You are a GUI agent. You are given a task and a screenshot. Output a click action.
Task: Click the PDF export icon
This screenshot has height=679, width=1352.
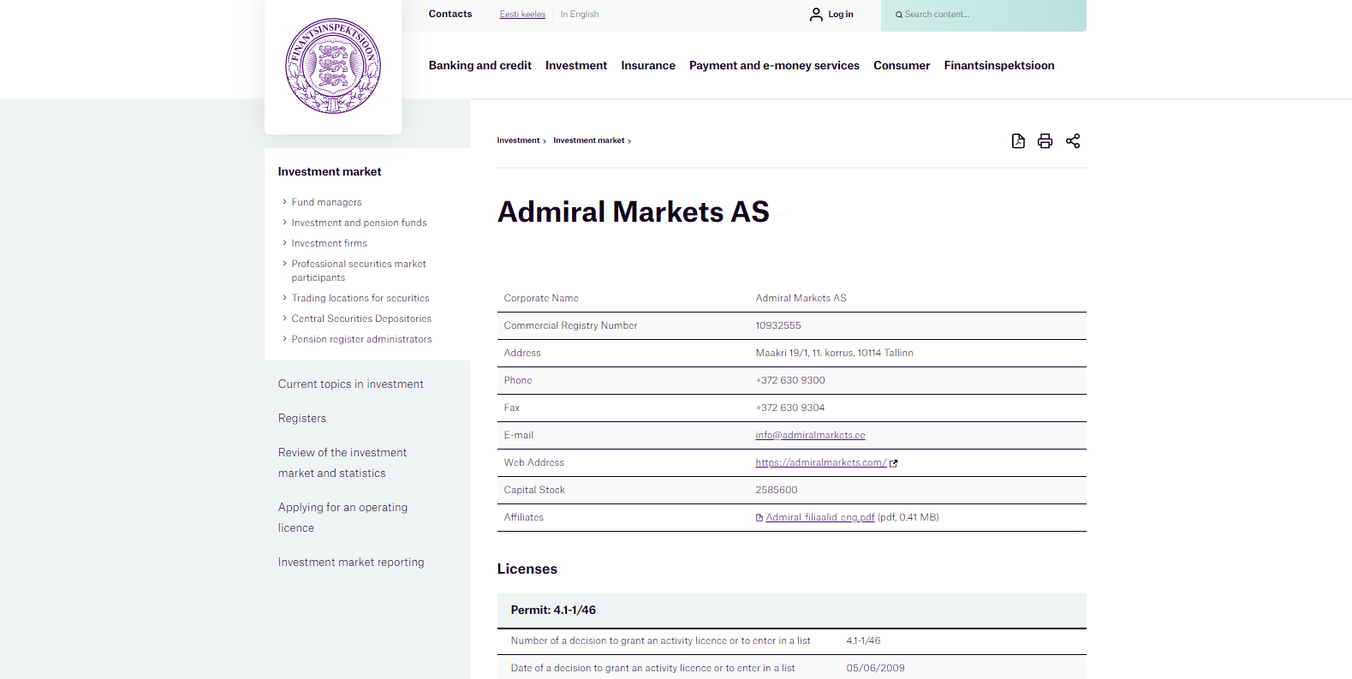point(1018,141)
